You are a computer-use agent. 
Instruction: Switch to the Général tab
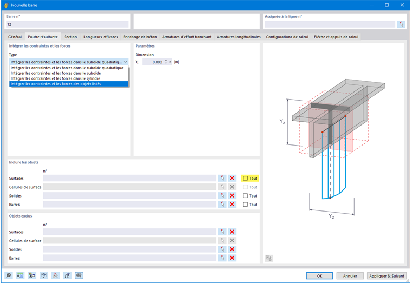click(15, 37)
